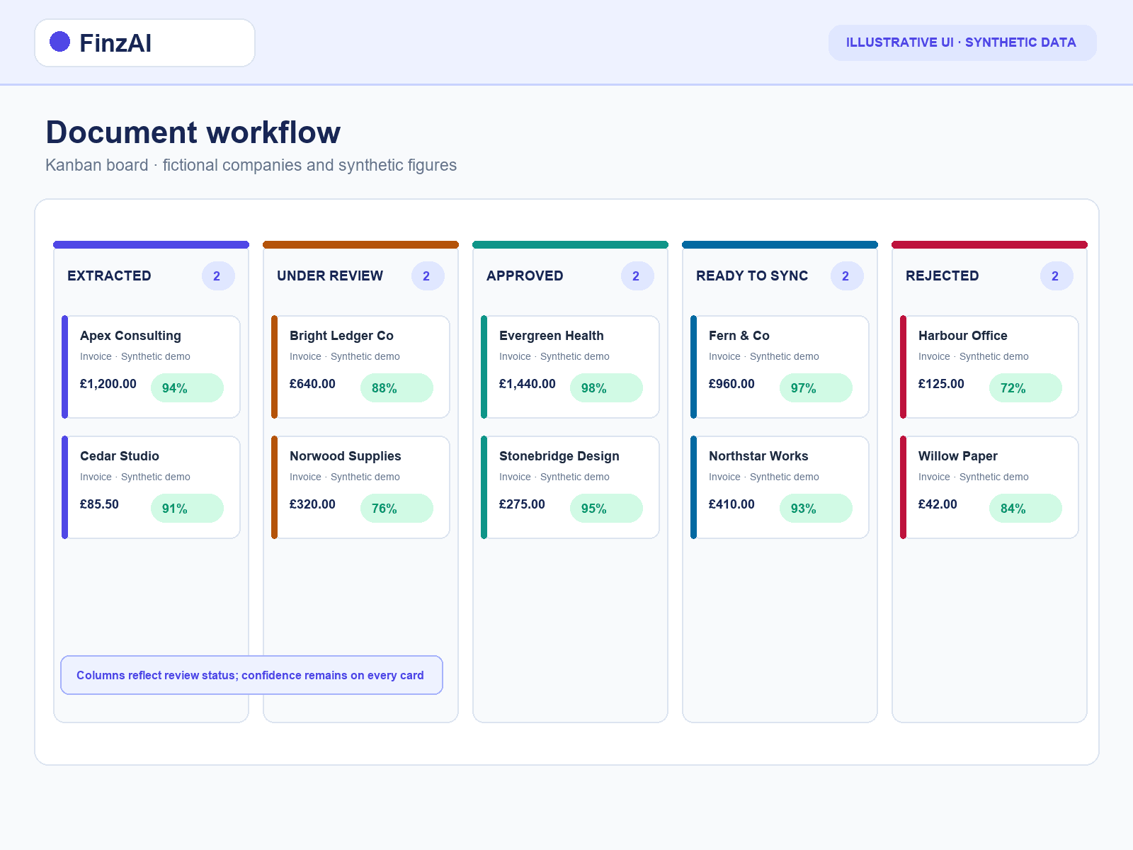Open the Cedar Studio invoice card
The image size is (1133, 850).
coord(151,487)
